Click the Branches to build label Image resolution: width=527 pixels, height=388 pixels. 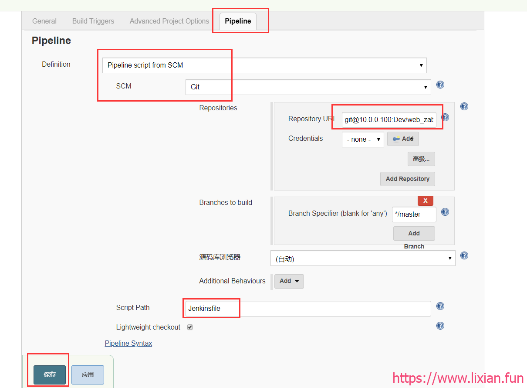pos(226,202)
